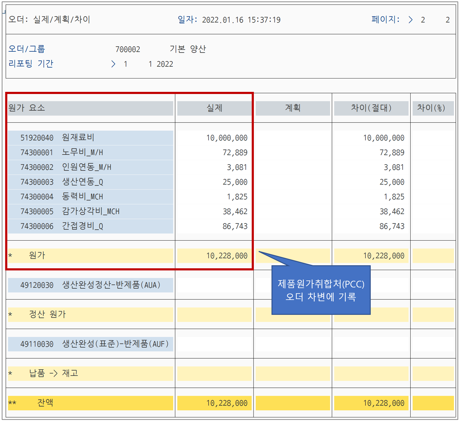Image resolution: width=459 pixels, height=421 pixels.
Task: Select row 74300005 감가상각비_MCH
Action: coord(90,211)
